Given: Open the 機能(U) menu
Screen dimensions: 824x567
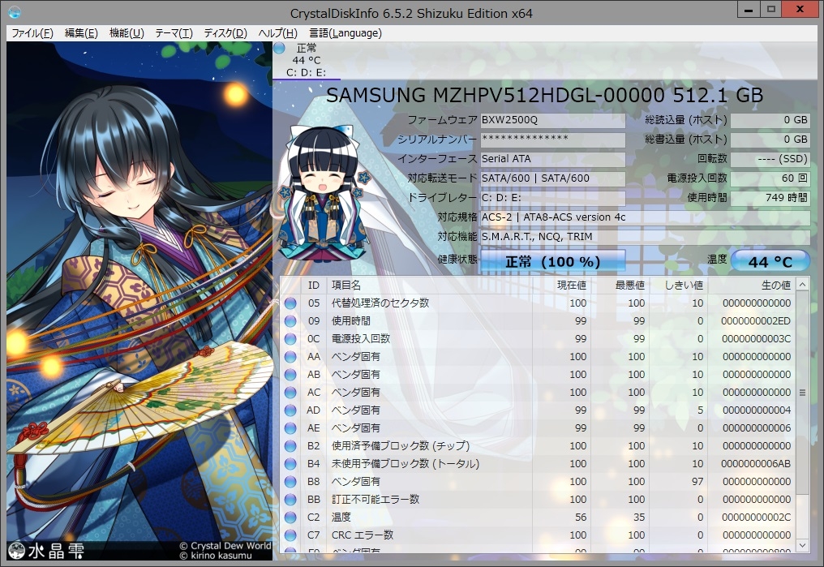Looking at the screenshot, I should [127, 33].
